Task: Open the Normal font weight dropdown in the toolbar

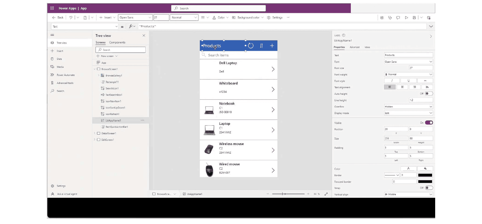Action: pos(184,17)
